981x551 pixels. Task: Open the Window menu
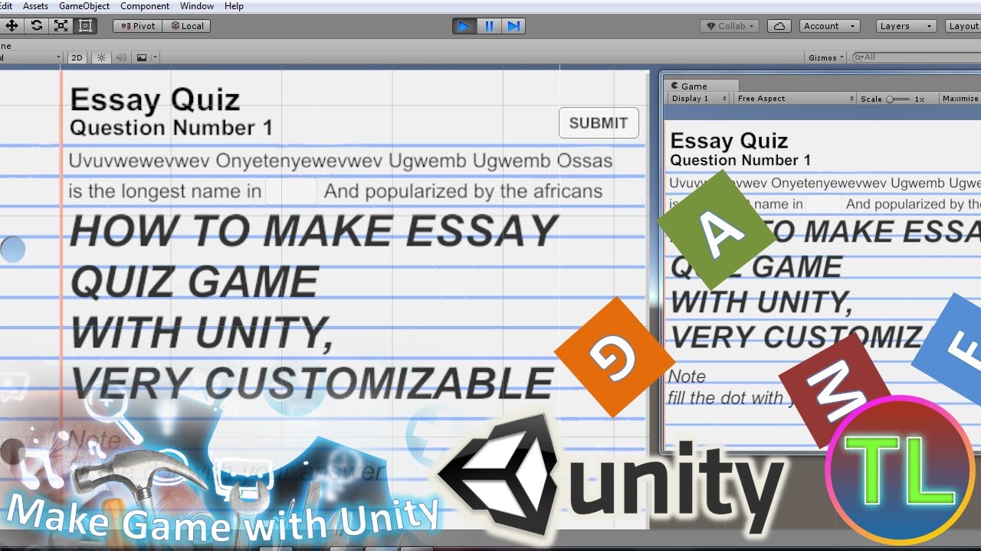pos(197,6)
